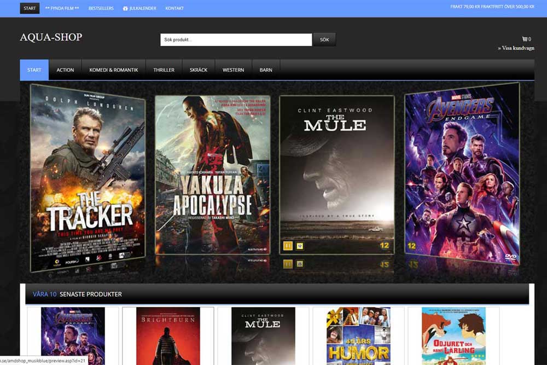
Task: Select the Western category tab
Action: (234, 70)
